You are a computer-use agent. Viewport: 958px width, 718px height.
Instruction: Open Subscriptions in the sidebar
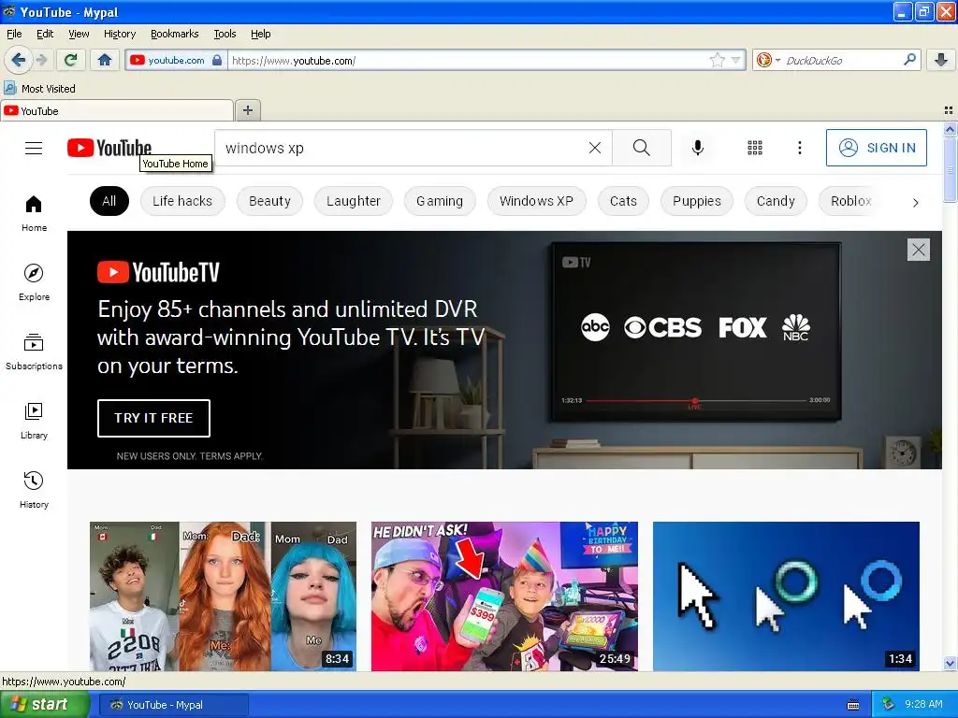(34, 352)
